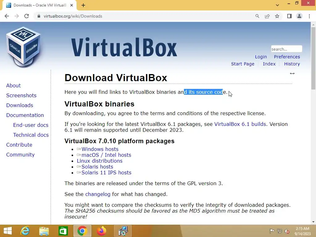Open the Index link
Viewport: 316px width, 237px height.
(269, 64)
